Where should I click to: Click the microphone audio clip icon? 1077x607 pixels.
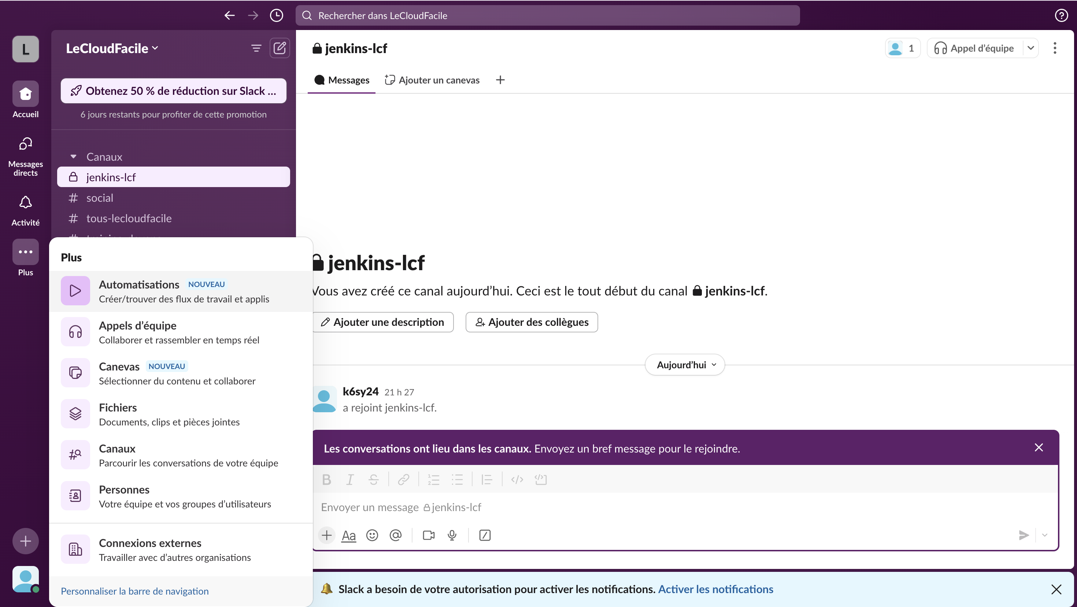click(452, 535)
